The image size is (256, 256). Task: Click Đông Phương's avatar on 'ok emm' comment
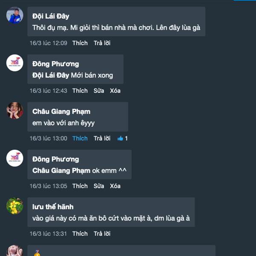[x=15, y=158]
